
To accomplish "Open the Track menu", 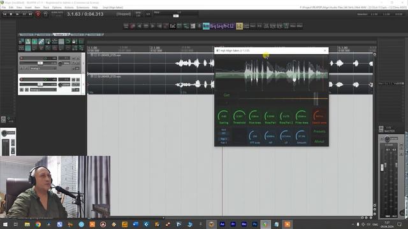I will [46, 8].
